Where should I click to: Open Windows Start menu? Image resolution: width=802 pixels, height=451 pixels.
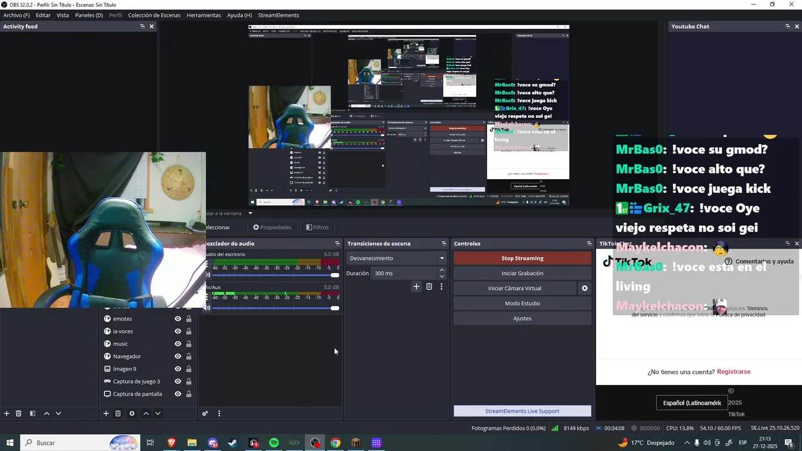coord(10,443)
